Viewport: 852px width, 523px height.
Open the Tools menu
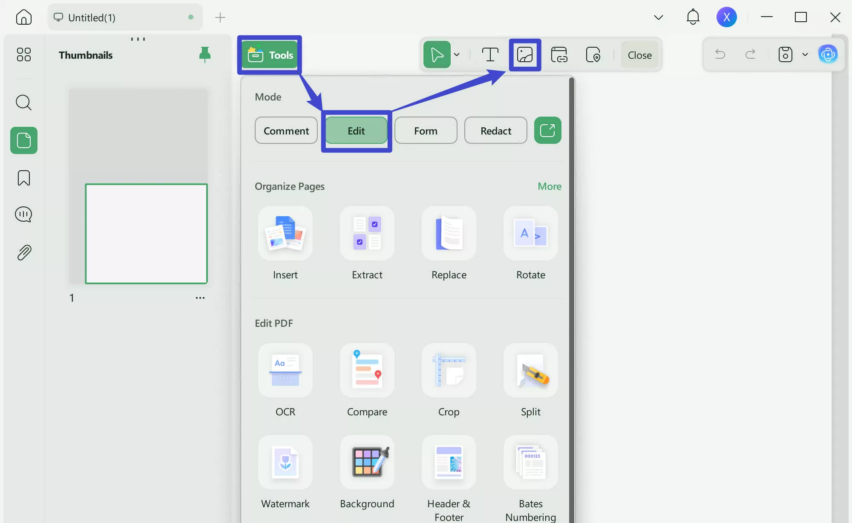269,54
